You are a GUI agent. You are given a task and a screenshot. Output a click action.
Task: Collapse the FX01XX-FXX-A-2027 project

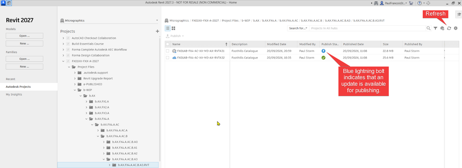[63, 61]
